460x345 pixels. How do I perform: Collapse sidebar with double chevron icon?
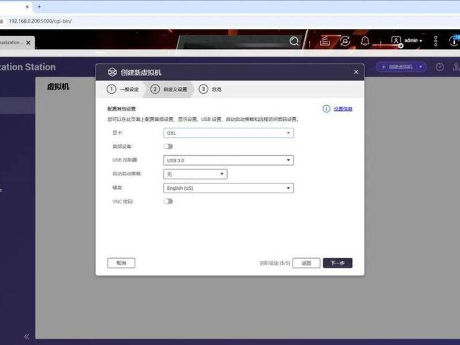tap(26, 336)
